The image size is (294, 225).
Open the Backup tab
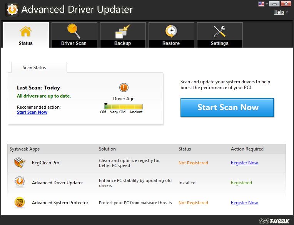coord(123,35)
